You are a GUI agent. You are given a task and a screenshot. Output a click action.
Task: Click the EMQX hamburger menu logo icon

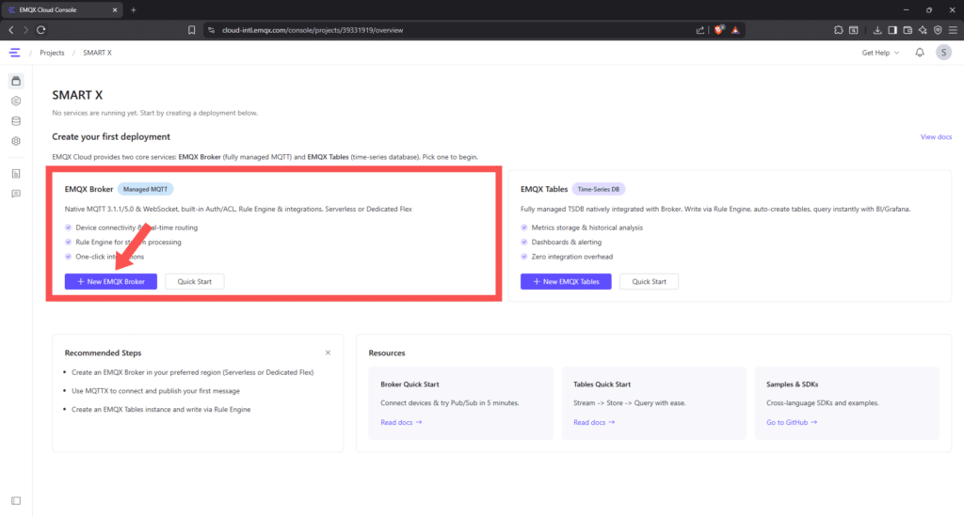click(x=15, y=53)
